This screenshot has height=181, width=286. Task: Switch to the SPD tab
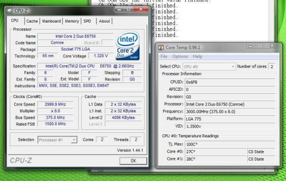[x=87, y=21]
